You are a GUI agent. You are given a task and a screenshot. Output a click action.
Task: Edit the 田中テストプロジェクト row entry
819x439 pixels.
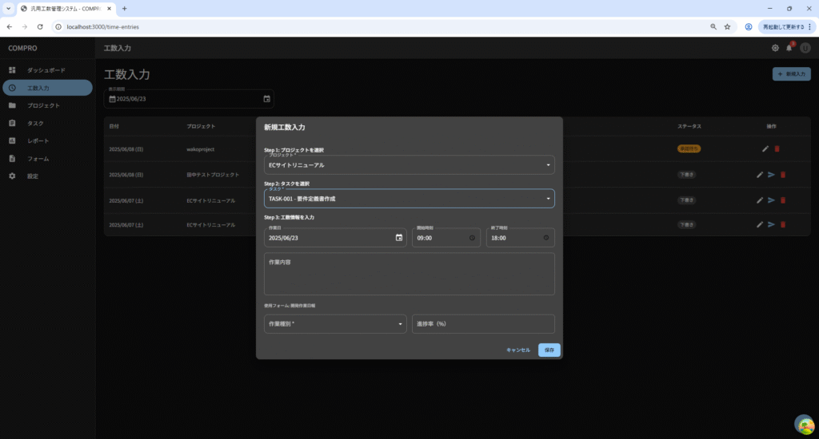tap(760, 175)
